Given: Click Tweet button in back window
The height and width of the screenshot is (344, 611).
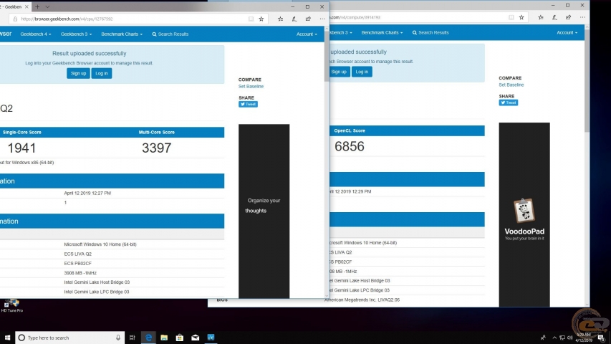Looking at the screenshot, I should [508, 102].
